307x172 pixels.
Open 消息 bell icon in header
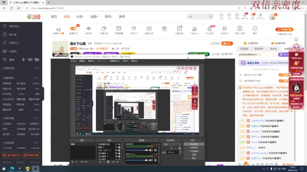tap(253, 15)
